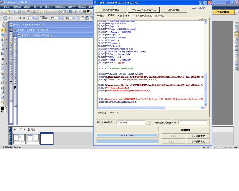239x191 pixels.
Task: Choose the Eraser tool in the toolbox
Action: click(3, 78)
